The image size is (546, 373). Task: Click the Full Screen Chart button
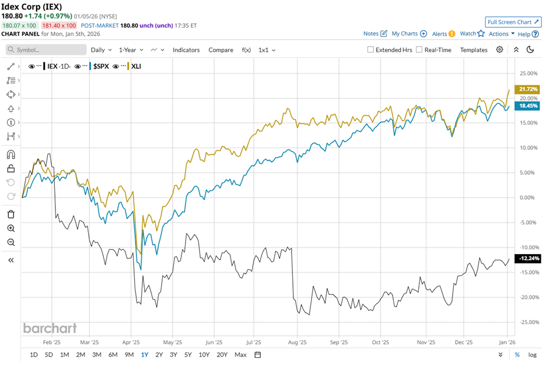[x=513, y=22]
